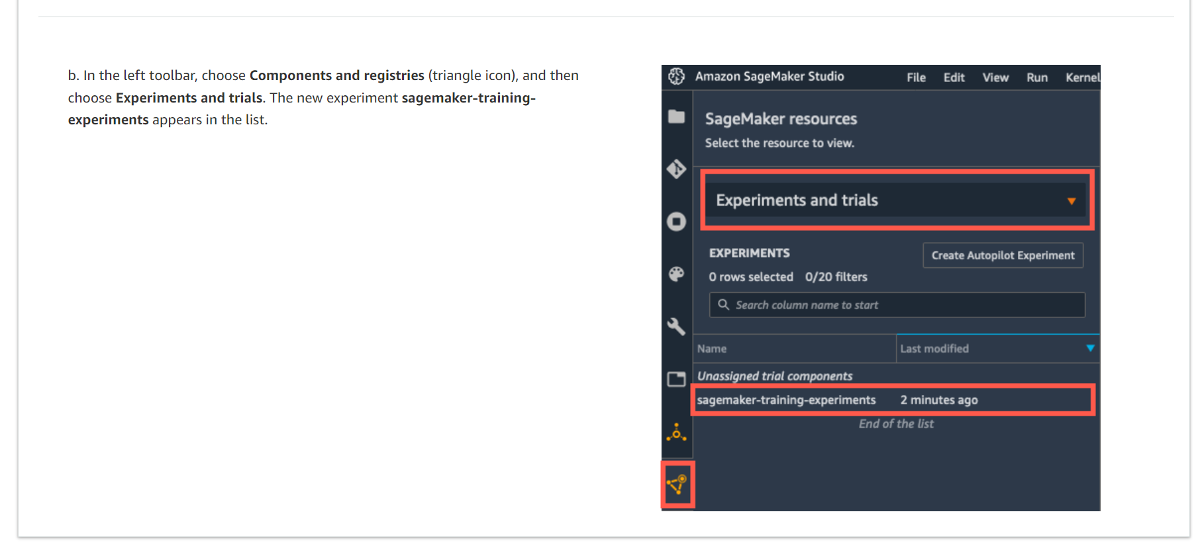Viewport: 1198px width, 543px height.
Task: Click the 2 minutes ago cell
Action: click(938, 400)
